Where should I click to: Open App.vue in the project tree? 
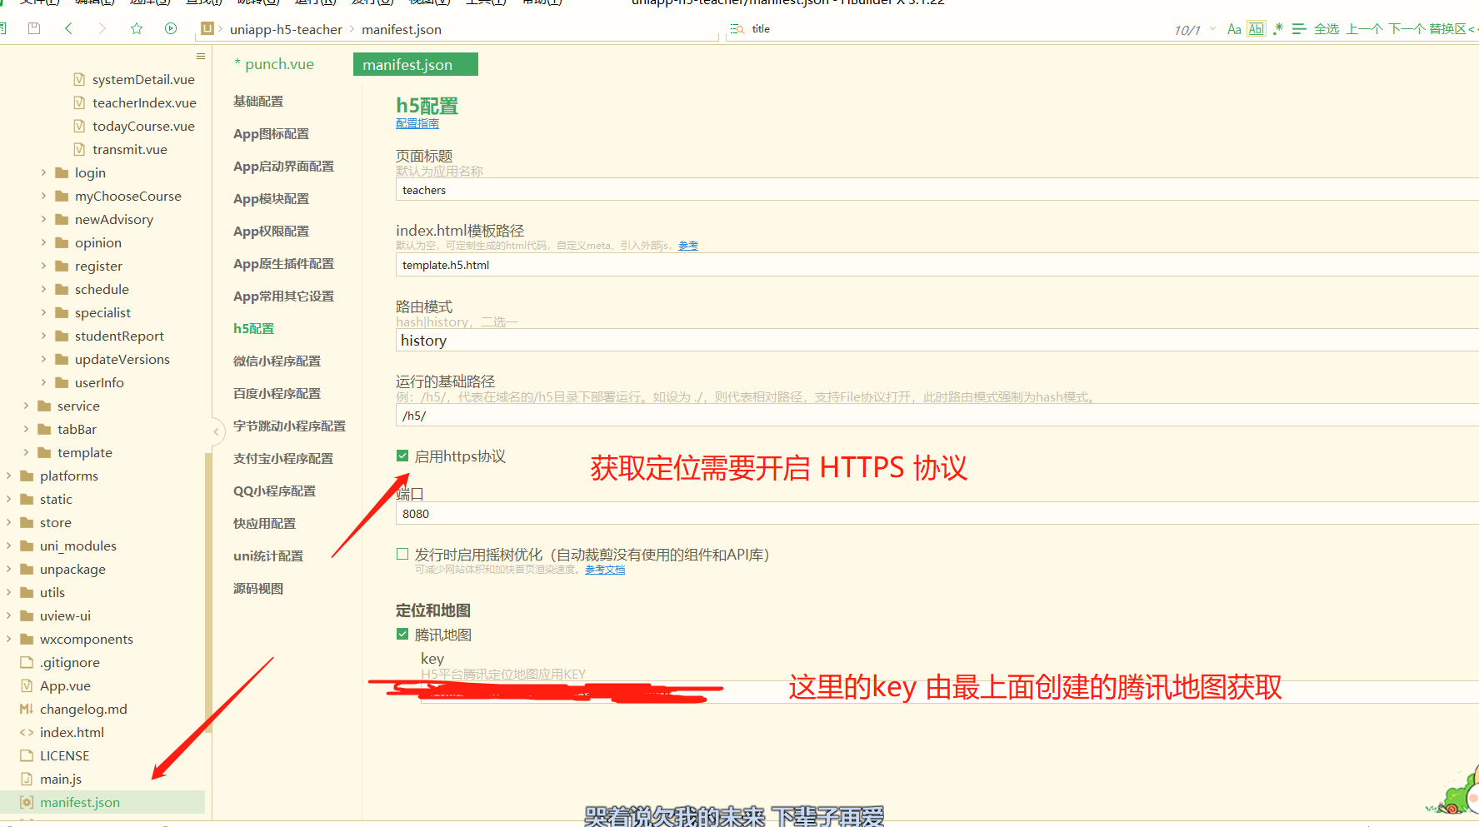point(65,685)
